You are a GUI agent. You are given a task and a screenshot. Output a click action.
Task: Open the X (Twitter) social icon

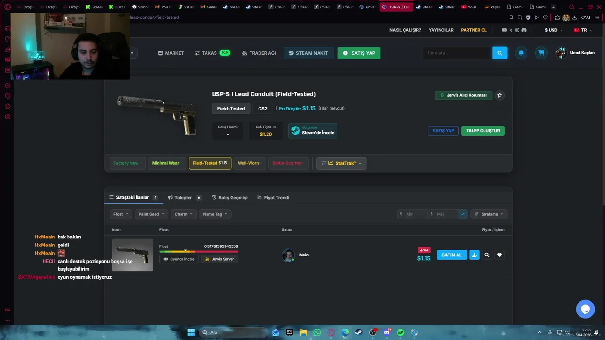tap(510, 30)
